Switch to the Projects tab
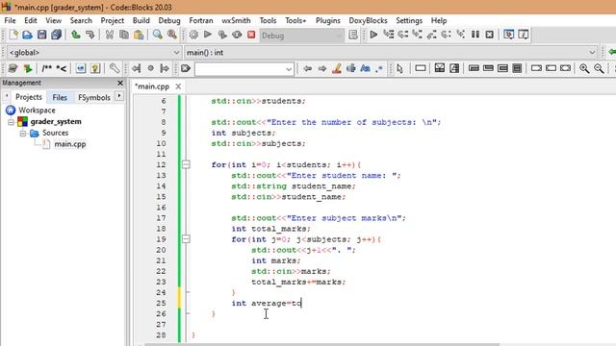This screenshot has height=346, width=616. pyautogui.click(x=29, y=97)
